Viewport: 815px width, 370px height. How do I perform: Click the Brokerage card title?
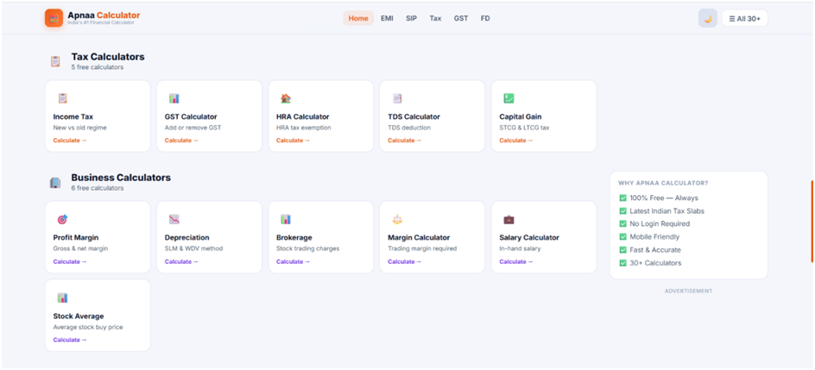[x=294, y=238]
